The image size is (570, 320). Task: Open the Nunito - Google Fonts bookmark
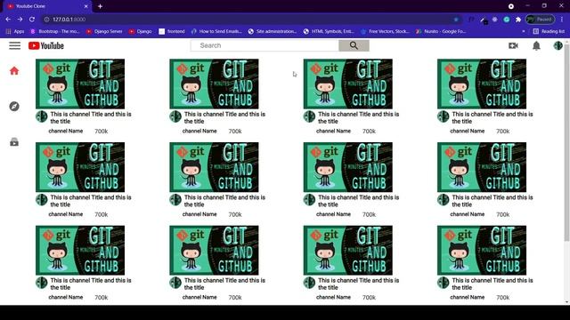(441, 32)
